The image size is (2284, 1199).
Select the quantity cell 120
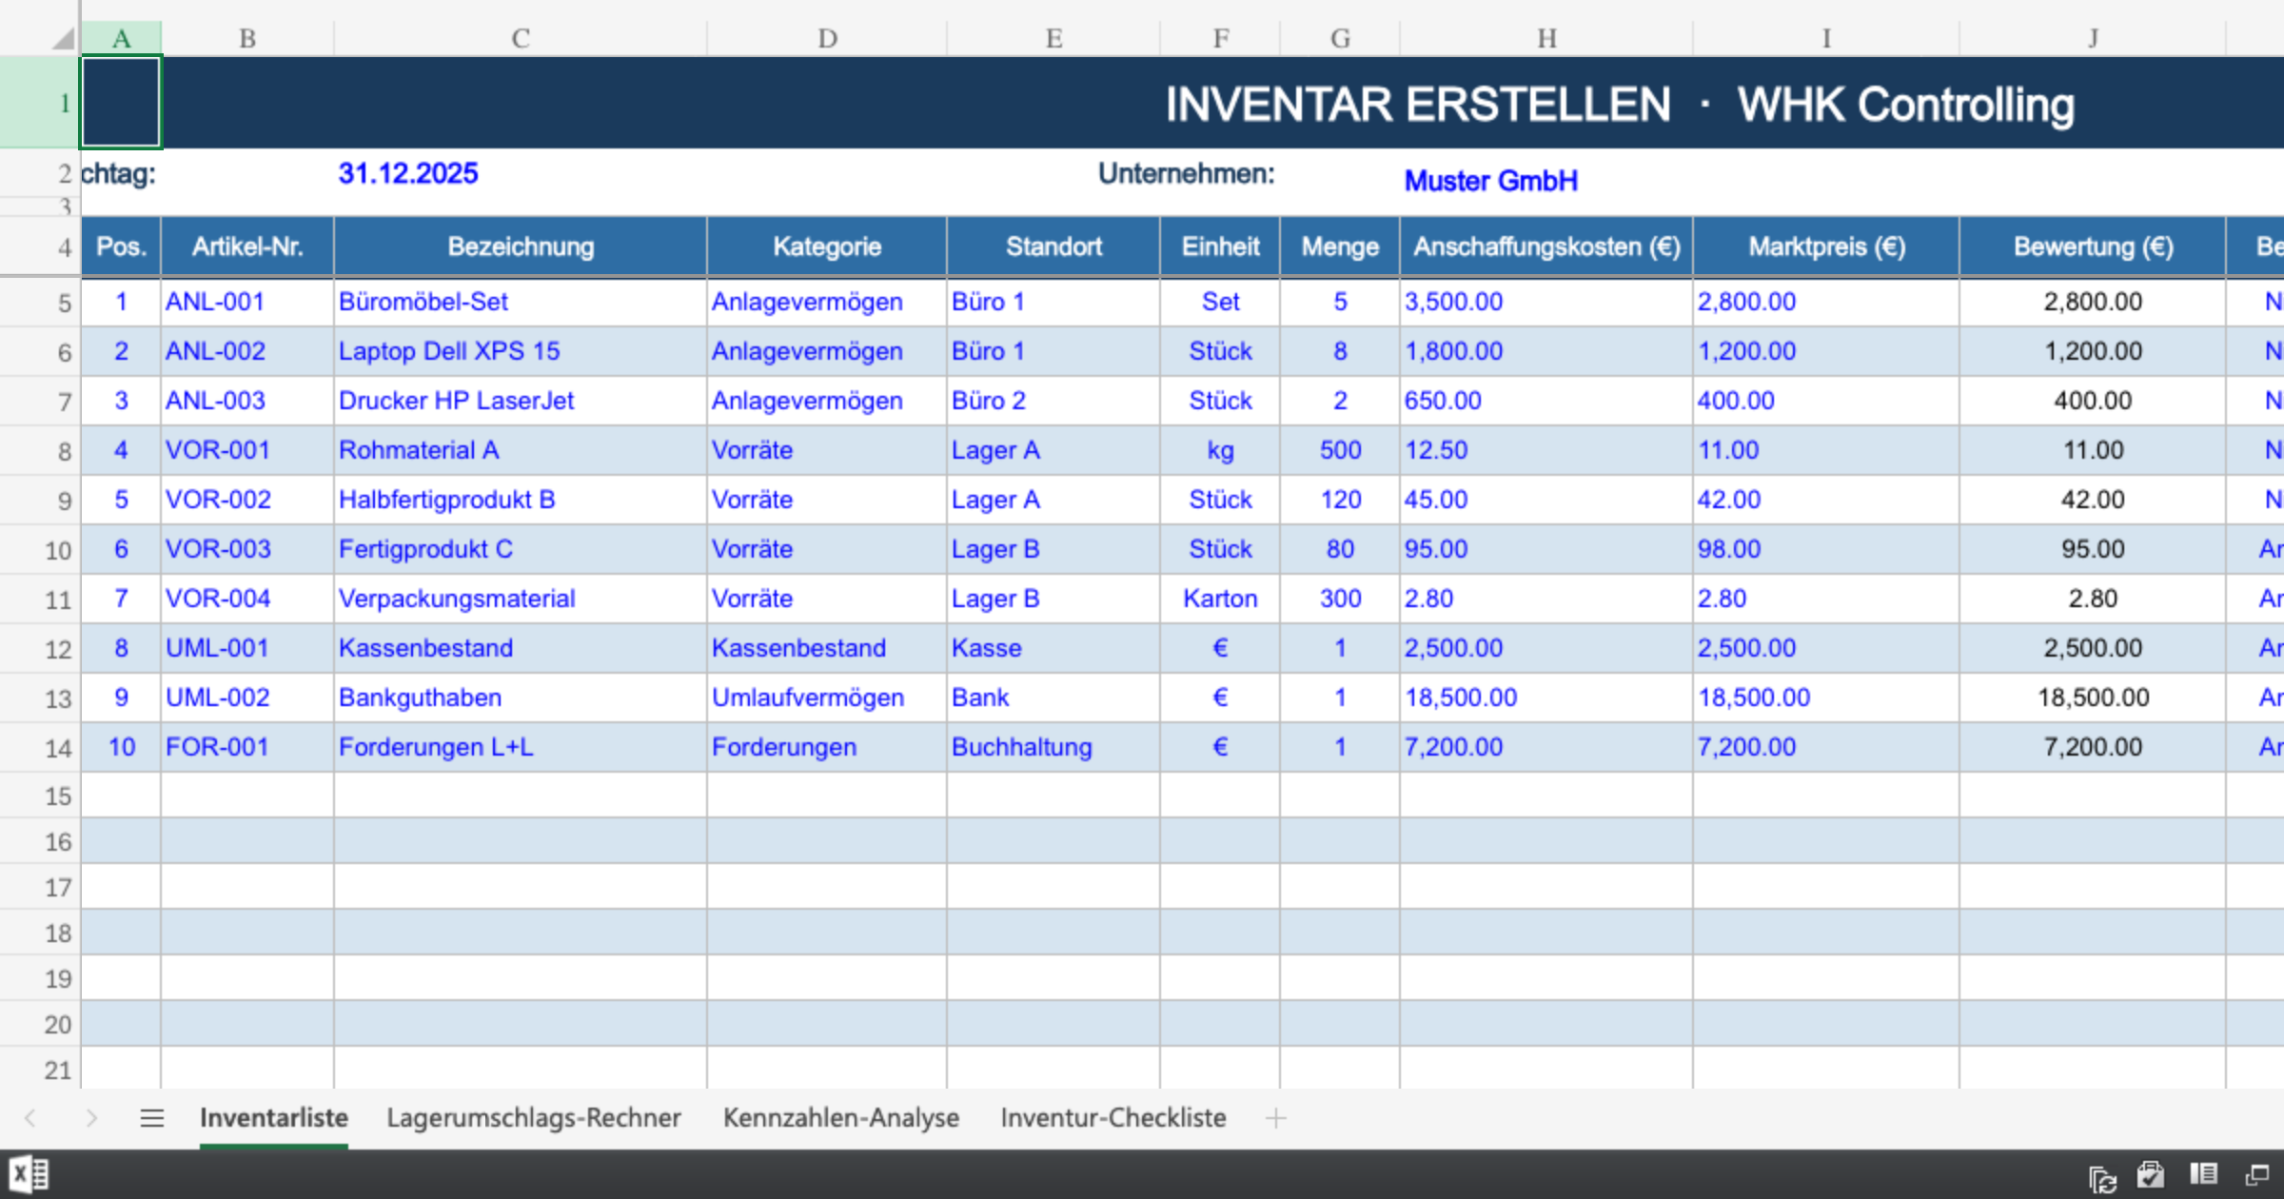pyautogui.click(x=1340, y=500)
